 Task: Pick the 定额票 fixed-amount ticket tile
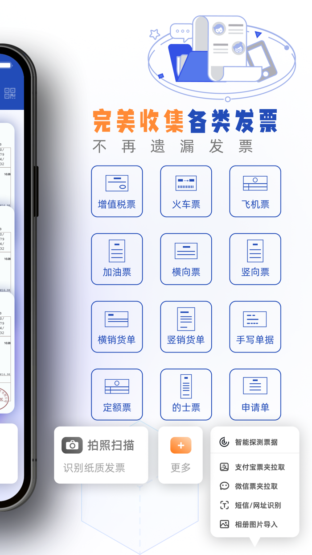[117, 395]
